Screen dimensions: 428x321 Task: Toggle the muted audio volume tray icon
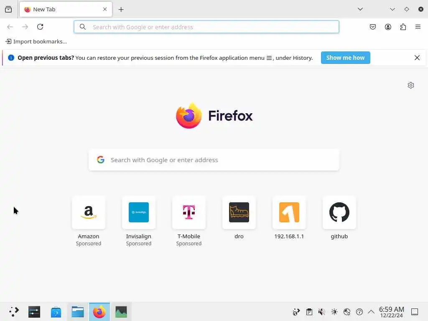[322, 312]
